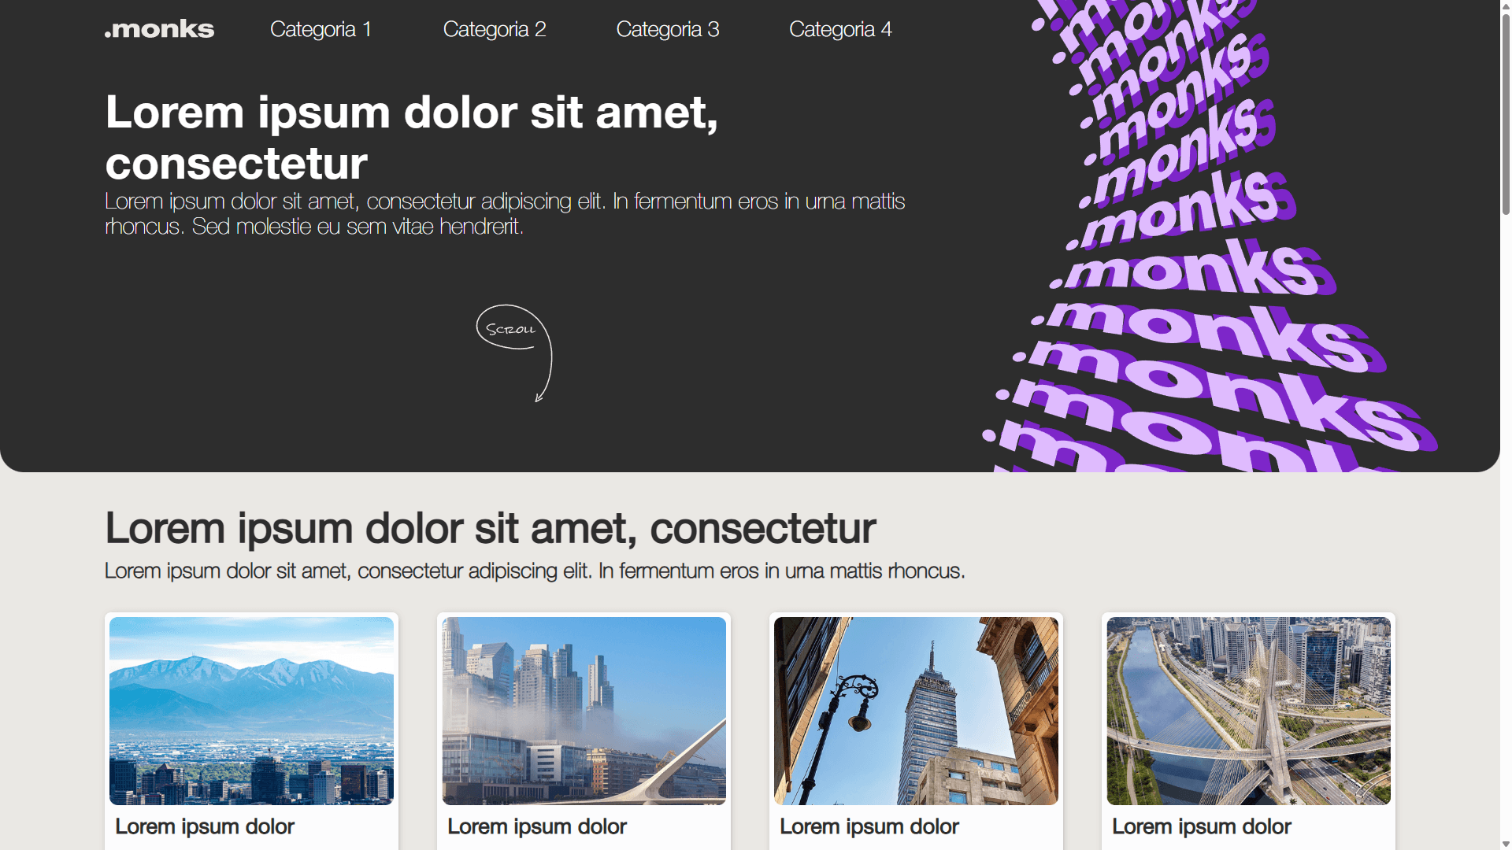
Task: Click the .monks logo in header
Action: coord(159,29)
